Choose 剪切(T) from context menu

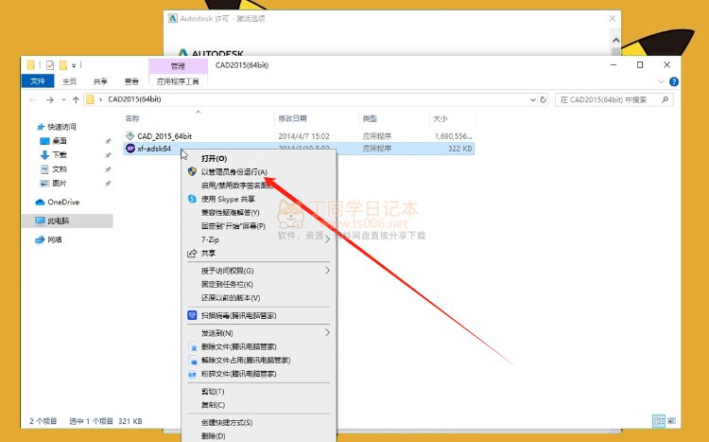(259, 391)
